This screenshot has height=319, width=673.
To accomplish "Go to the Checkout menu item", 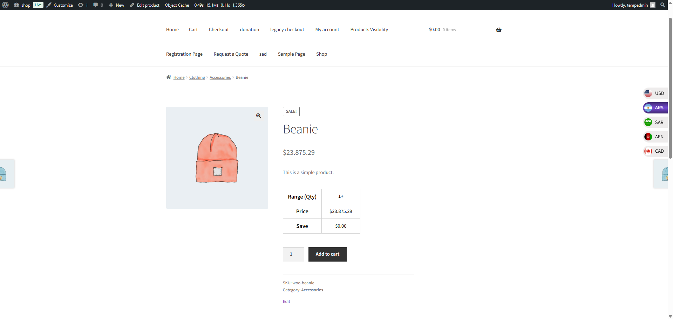I will tap(219, 30).
